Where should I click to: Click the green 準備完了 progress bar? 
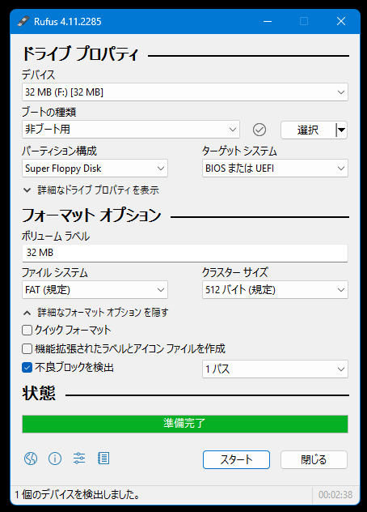tap(185, 424)
